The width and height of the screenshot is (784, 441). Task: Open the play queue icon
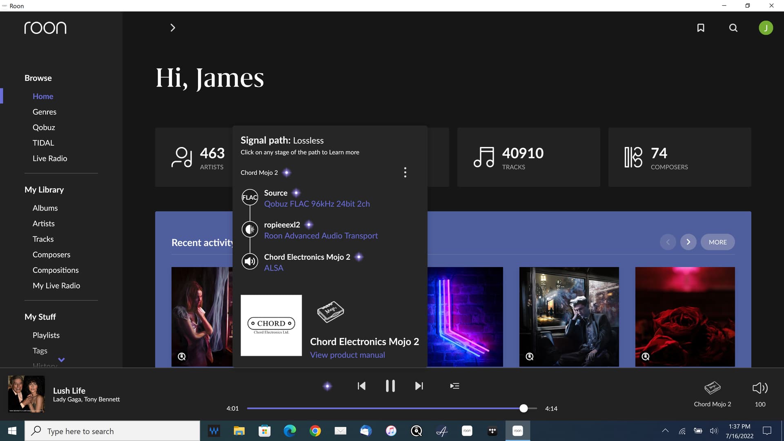point(454,386)
